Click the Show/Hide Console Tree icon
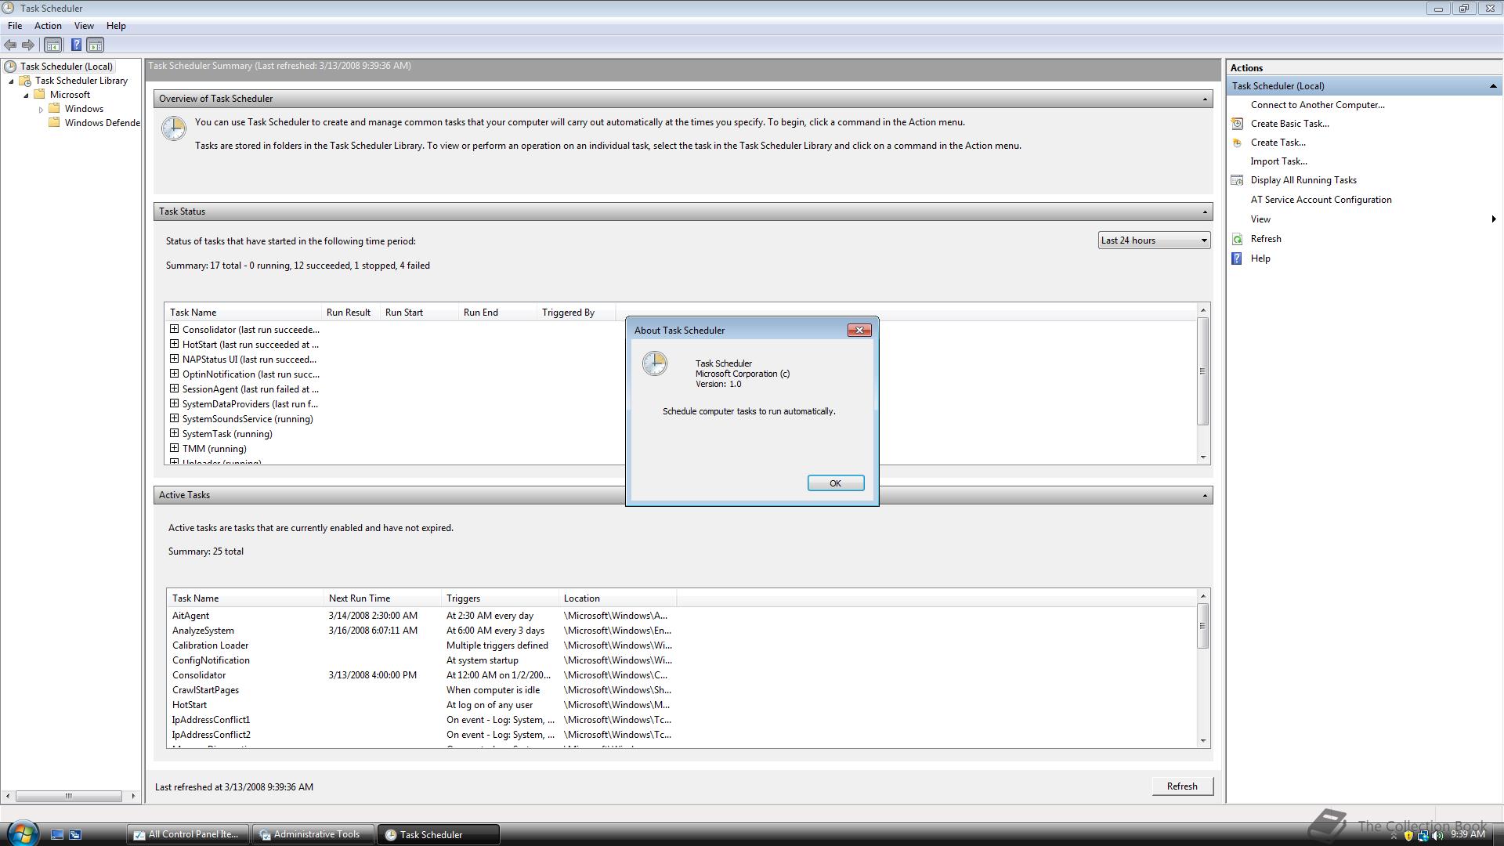This screenshot has width=1504, height=846. [x=53, y=45]
